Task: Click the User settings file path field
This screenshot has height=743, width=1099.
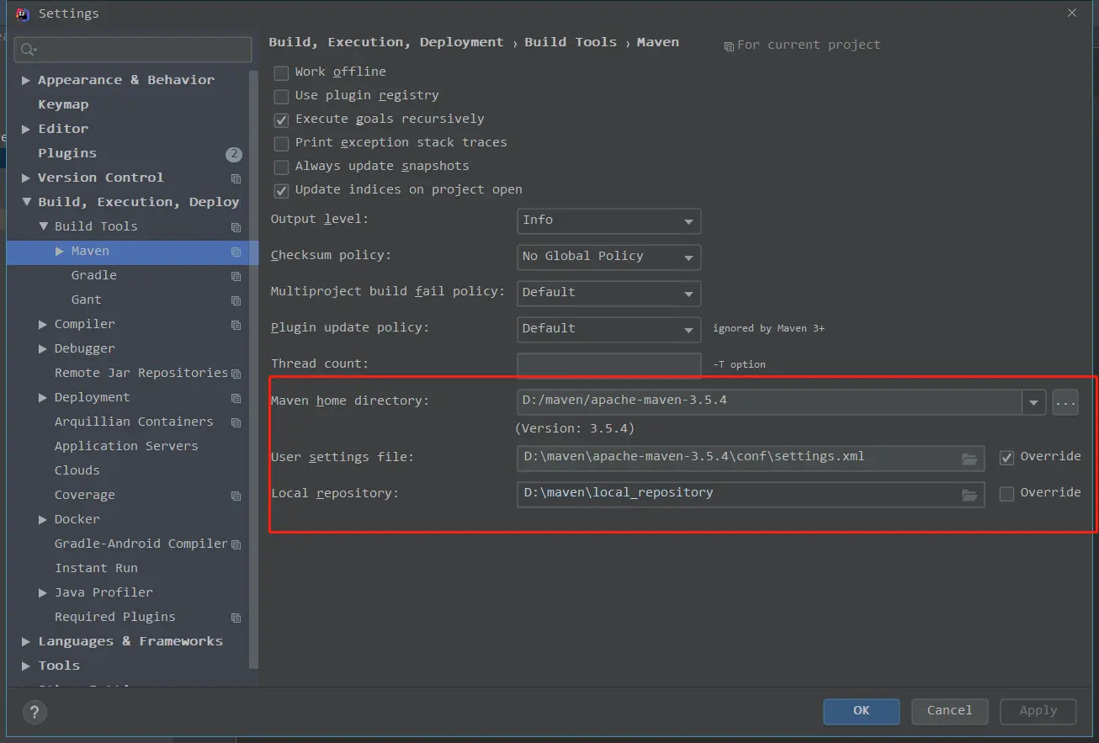Action: coord(751,458)
